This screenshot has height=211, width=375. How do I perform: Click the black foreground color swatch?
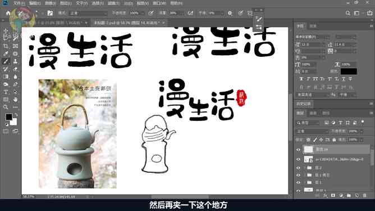coord(9,117)
